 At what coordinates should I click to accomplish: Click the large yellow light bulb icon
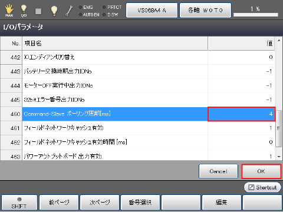coord(54,11)
